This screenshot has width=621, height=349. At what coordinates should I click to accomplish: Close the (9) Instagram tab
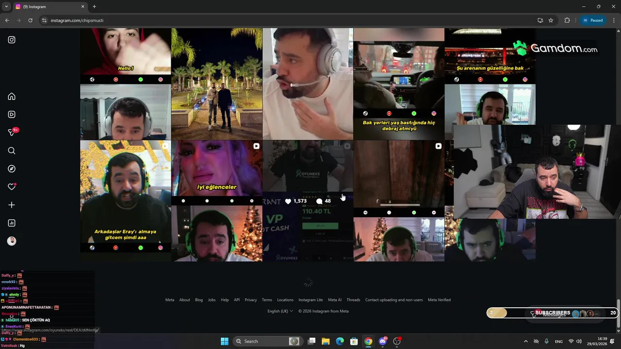(x=82, y=7)
